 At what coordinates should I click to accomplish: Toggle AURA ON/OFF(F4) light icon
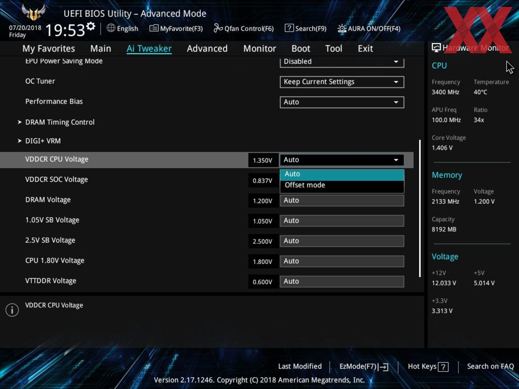click(x=342, y=28)
